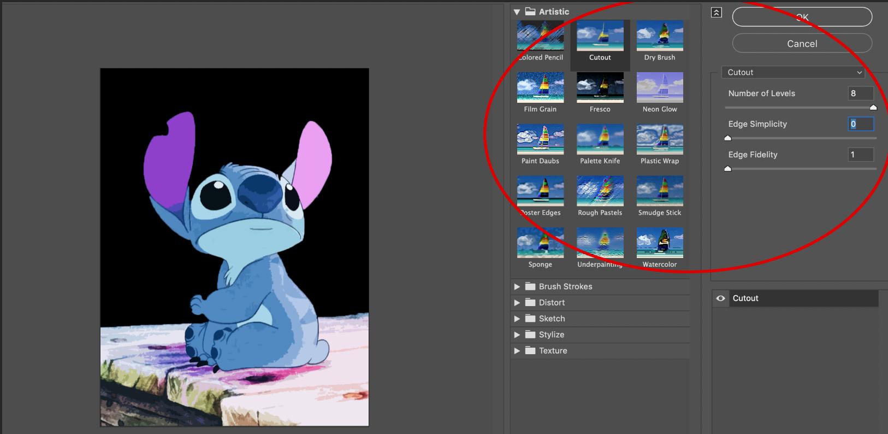
Task: Click the Edge Simplicity slider handle
Action: (727, 138)
